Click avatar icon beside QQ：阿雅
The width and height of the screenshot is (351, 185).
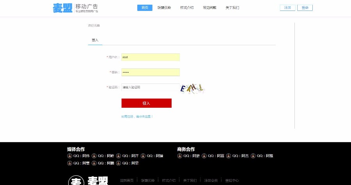(x=253, y=156)
